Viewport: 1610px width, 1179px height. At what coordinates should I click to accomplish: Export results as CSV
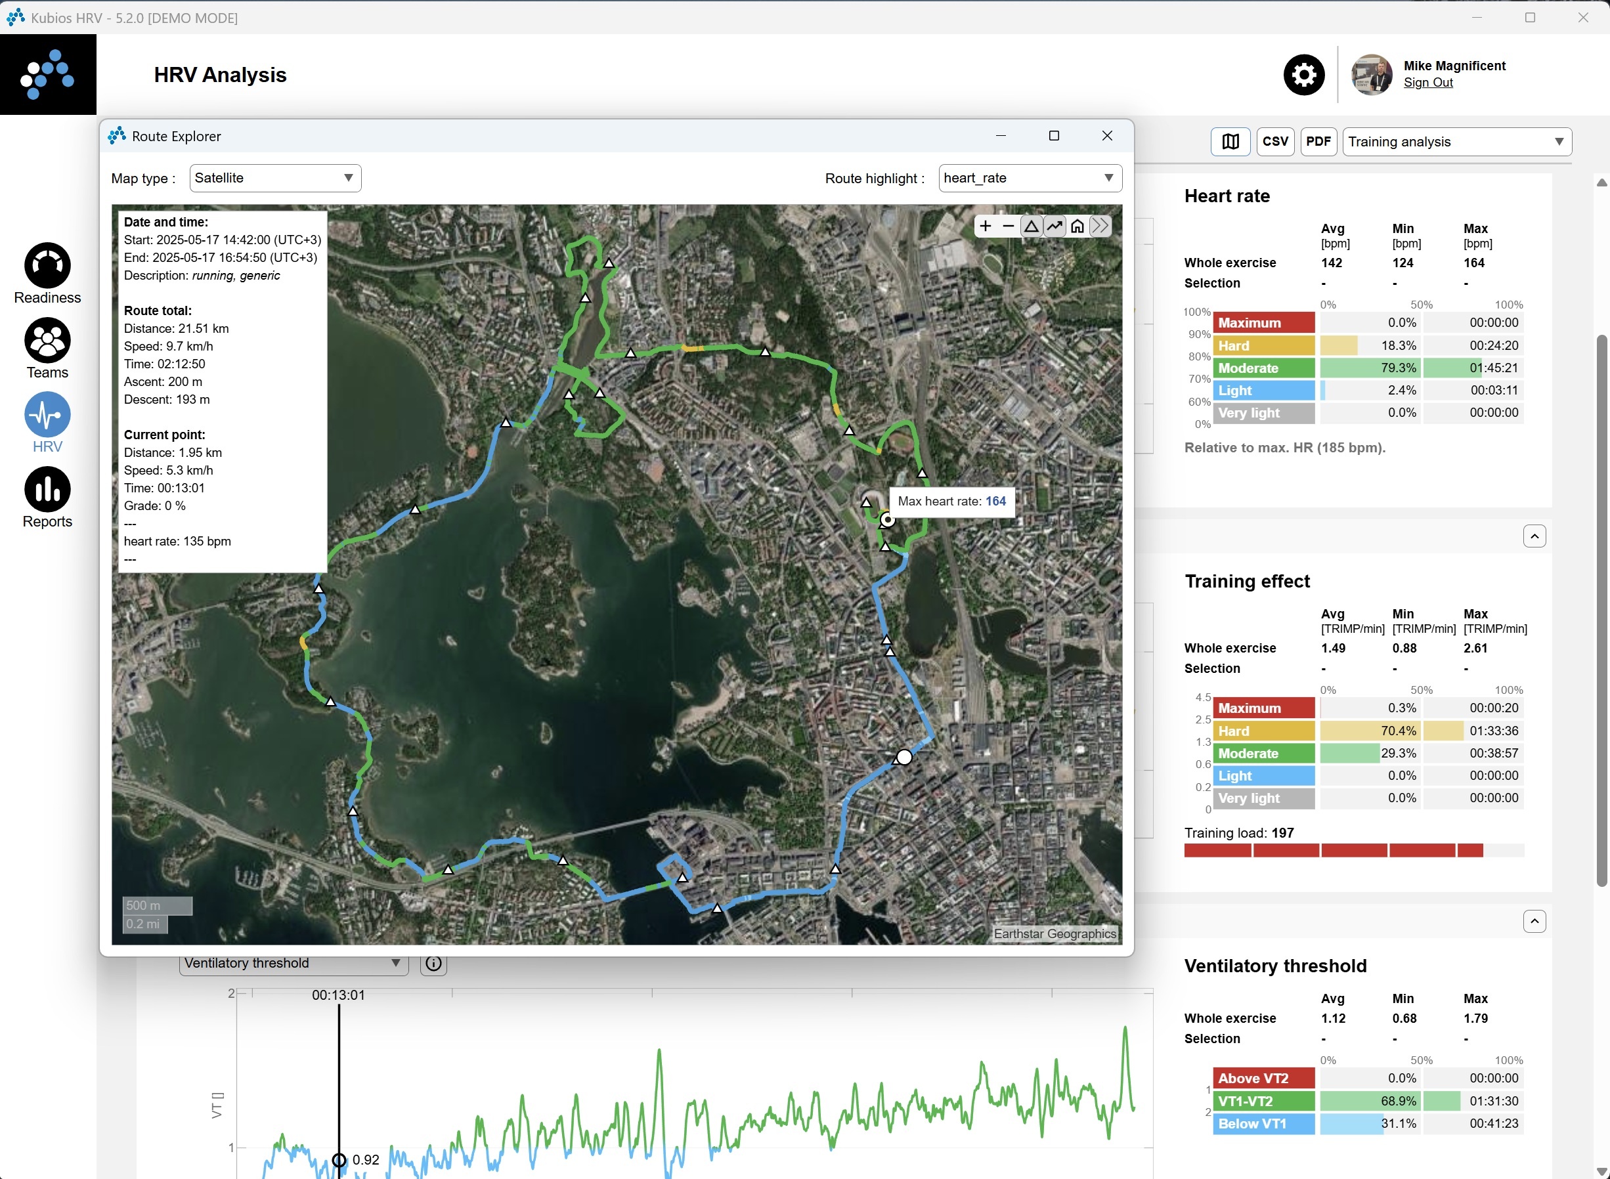click(1275, 141)
